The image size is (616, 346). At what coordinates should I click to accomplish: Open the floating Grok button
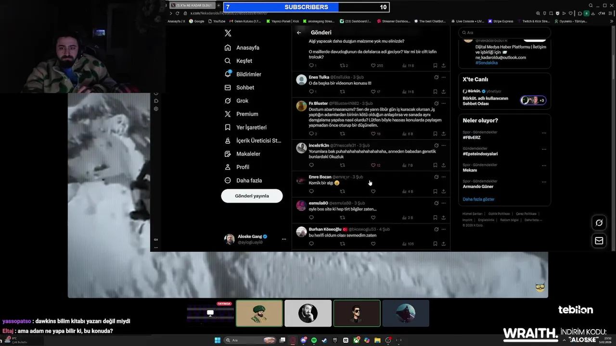coord(599,222)
